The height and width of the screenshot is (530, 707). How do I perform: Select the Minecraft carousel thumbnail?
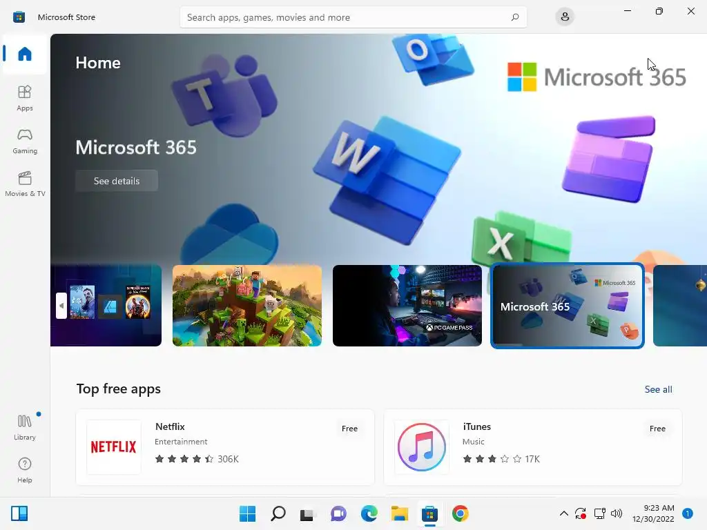coord(247,306)
